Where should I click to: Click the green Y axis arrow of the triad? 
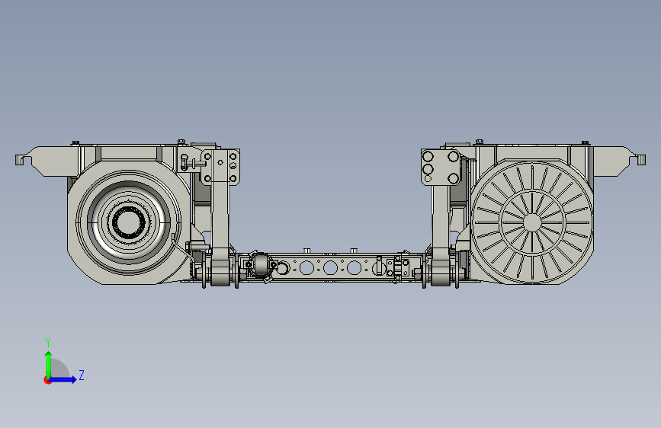click(x=49, y=364)
